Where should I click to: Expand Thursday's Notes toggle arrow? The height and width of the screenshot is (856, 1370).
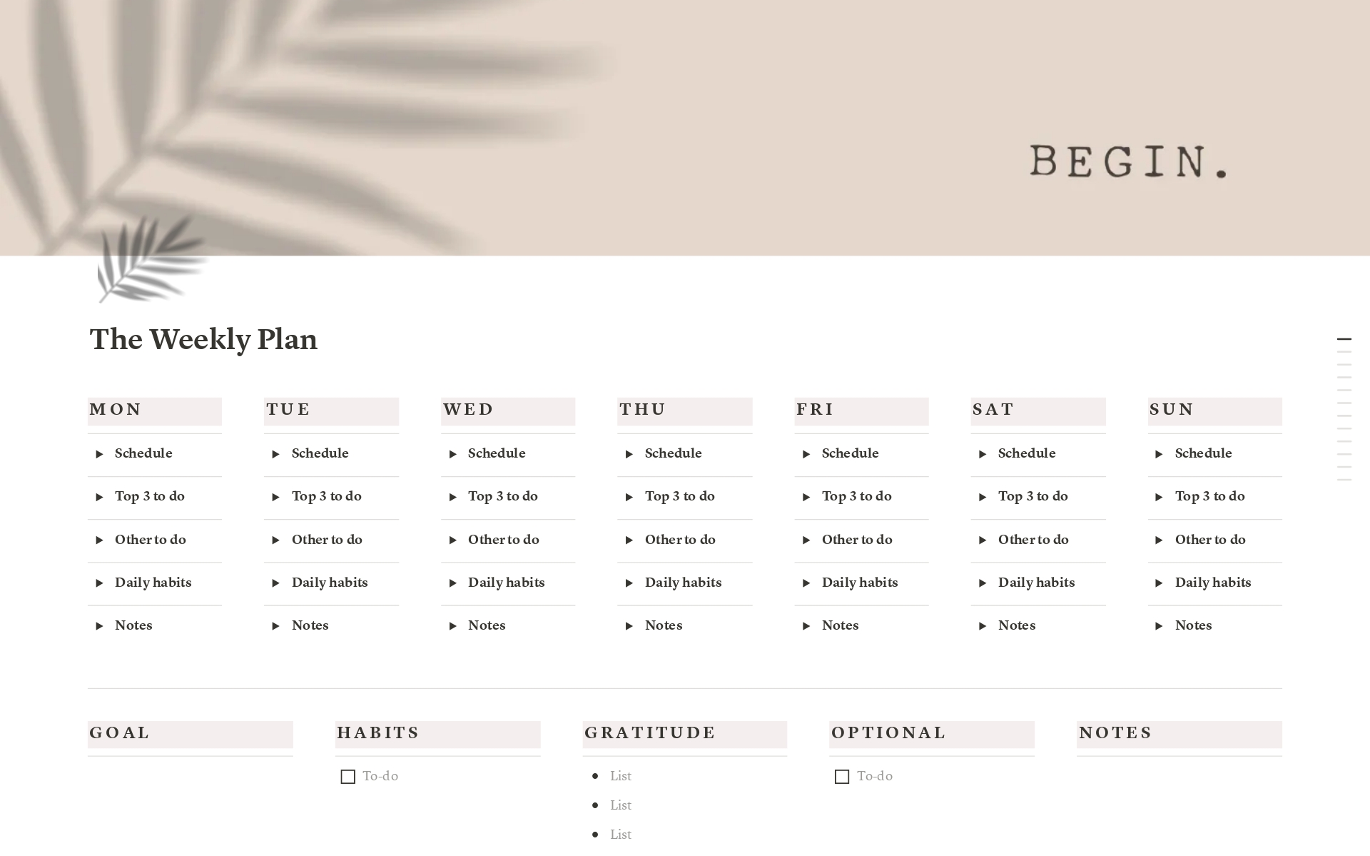(629, 626)
